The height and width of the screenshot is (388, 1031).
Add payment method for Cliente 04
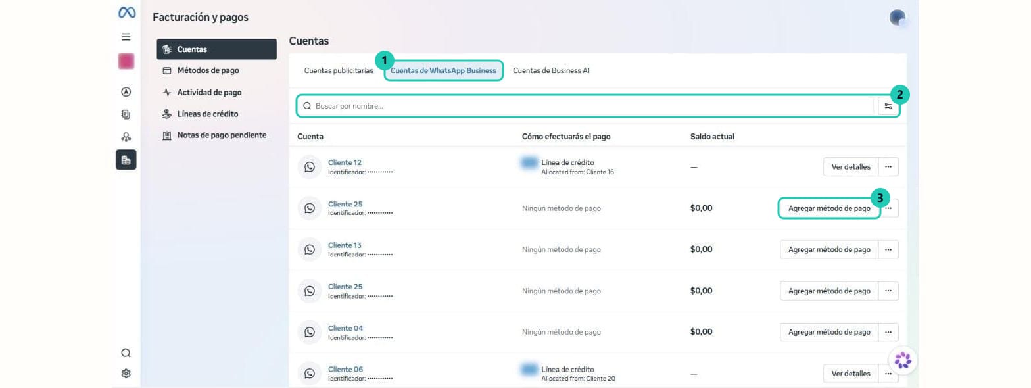click(829, 332)
